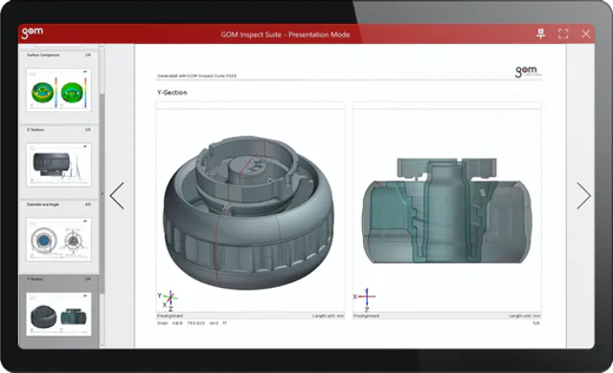Click the gom logo on the report page
The width and height of the screenshot is (613, 373).
coord(528,72)
